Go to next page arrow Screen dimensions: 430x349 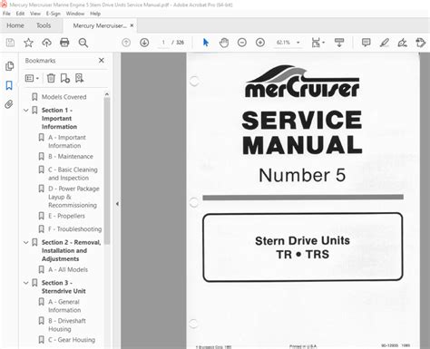pos(144,43)
